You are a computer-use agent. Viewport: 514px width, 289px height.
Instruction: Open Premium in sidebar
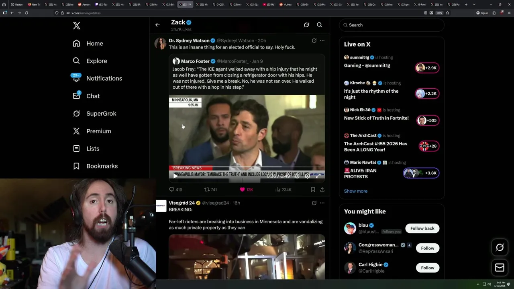point(92,131)
